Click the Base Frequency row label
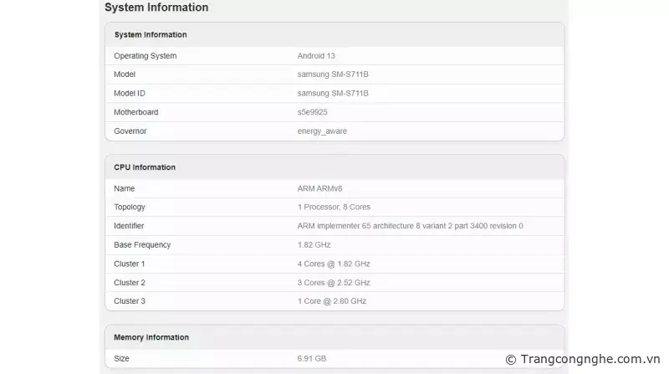 pyautogui.click(x=142, y=244)
